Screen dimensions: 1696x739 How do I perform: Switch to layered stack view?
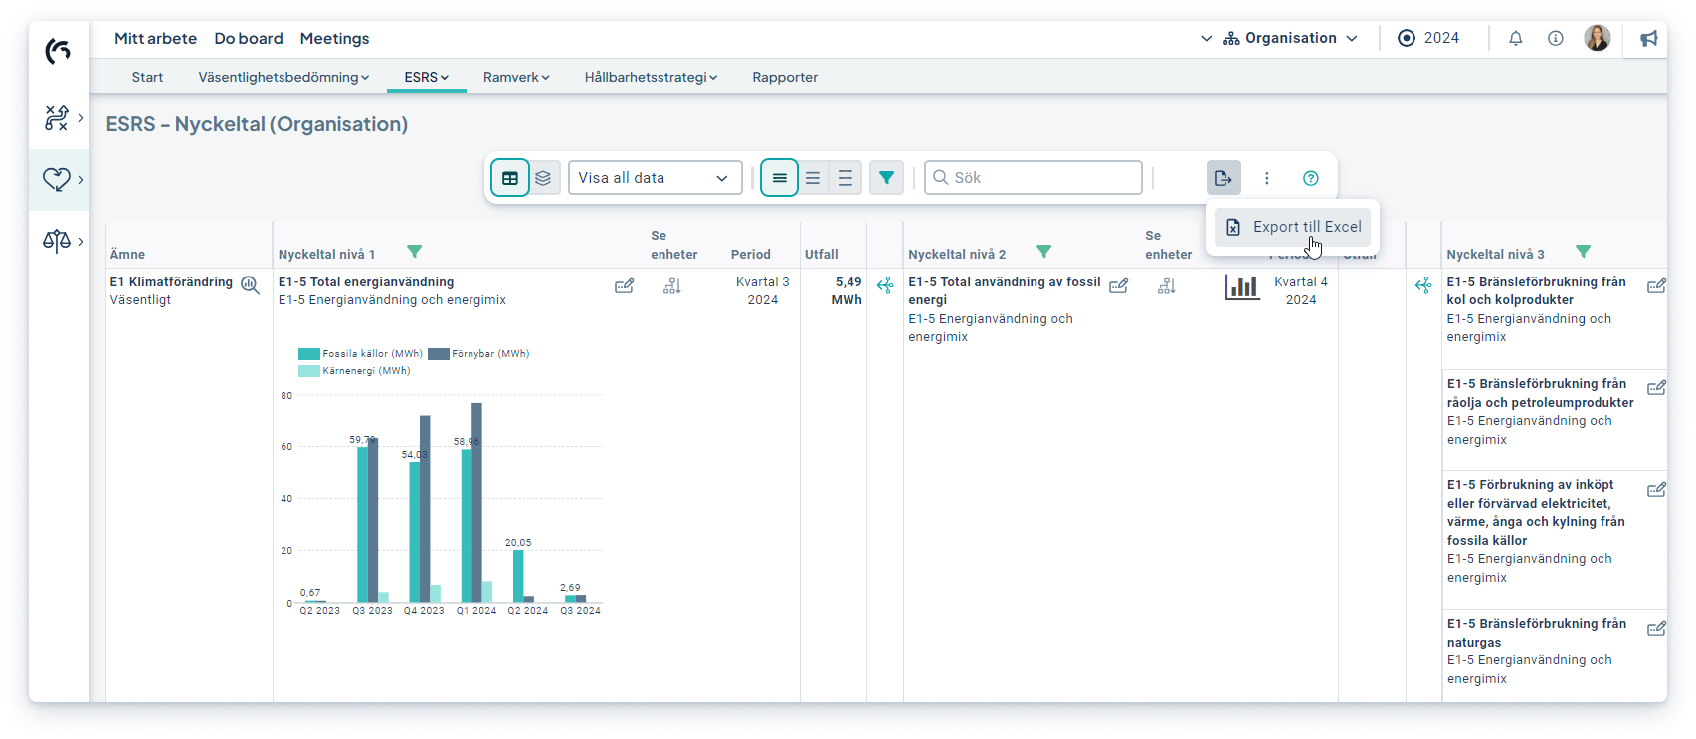point(543,178)
